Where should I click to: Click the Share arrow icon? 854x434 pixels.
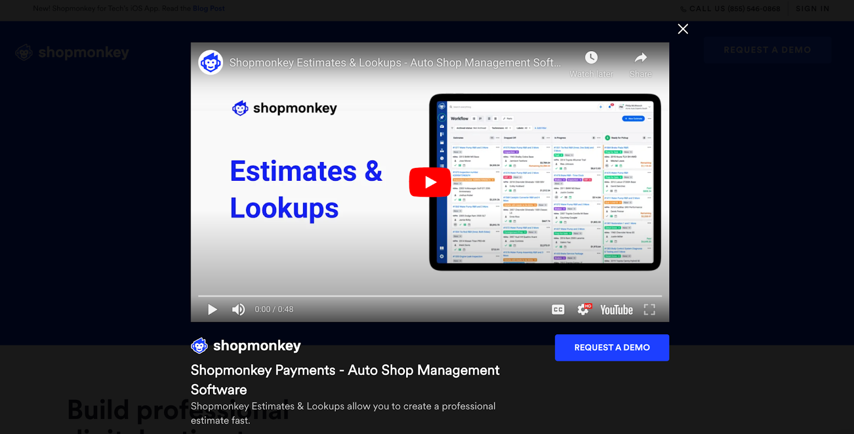coord(640,58)
